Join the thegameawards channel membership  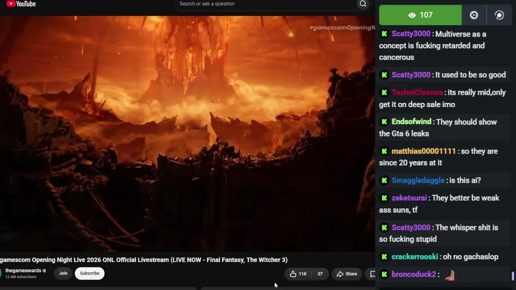coord(63,273)
